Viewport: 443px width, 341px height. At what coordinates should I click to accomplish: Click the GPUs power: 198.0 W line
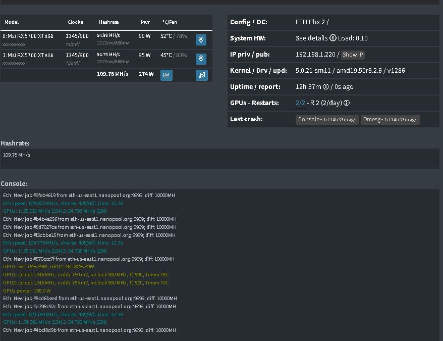pyautogui.click(x=27, y=290)
